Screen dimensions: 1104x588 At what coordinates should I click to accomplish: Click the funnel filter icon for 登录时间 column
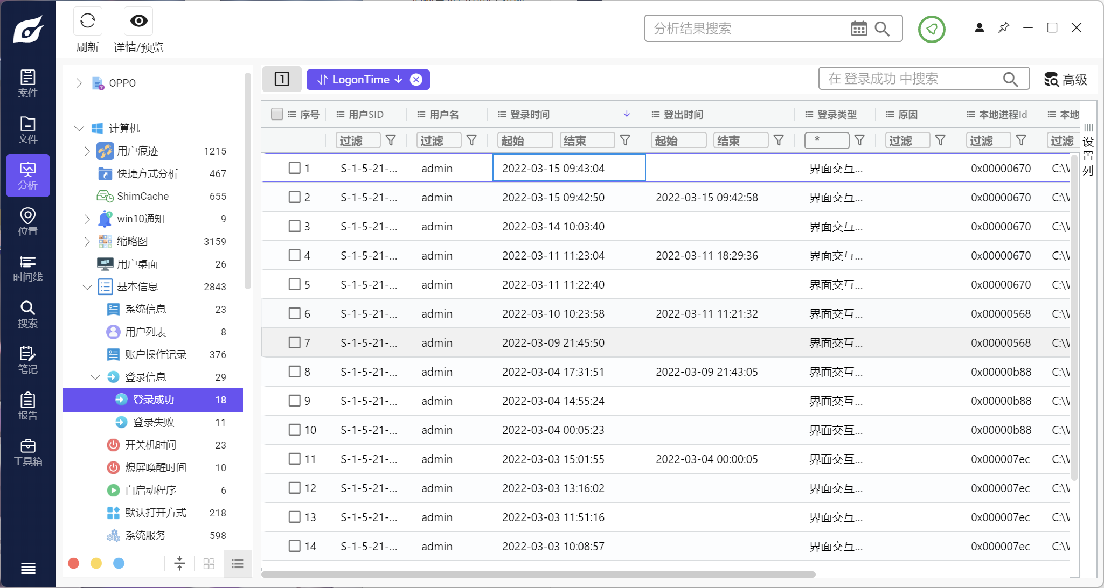625,141
